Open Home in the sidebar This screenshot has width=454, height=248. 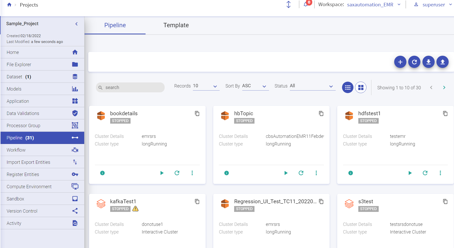coord(42,52)
